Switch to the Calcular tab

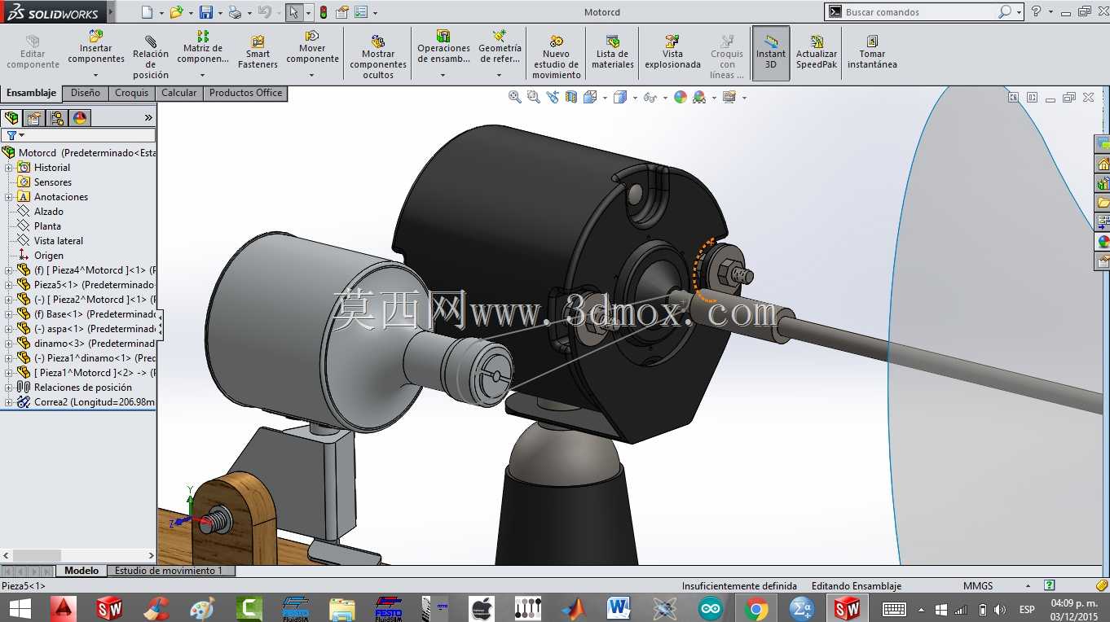[x=178, y=94]
